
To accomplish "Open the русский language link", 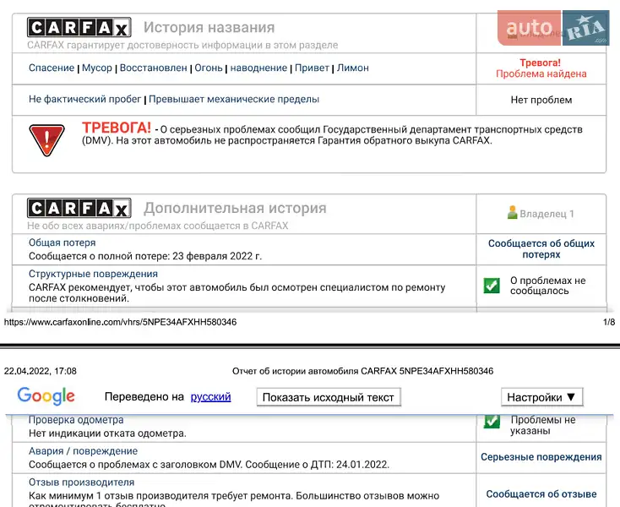I will [x=210, y=396].
